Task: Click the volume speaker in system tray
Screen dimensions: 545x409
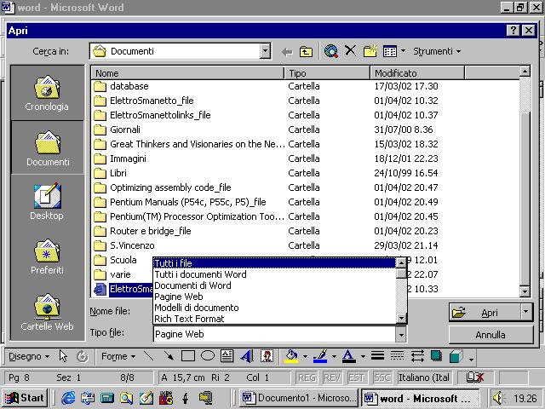Action: click(499, 398)
